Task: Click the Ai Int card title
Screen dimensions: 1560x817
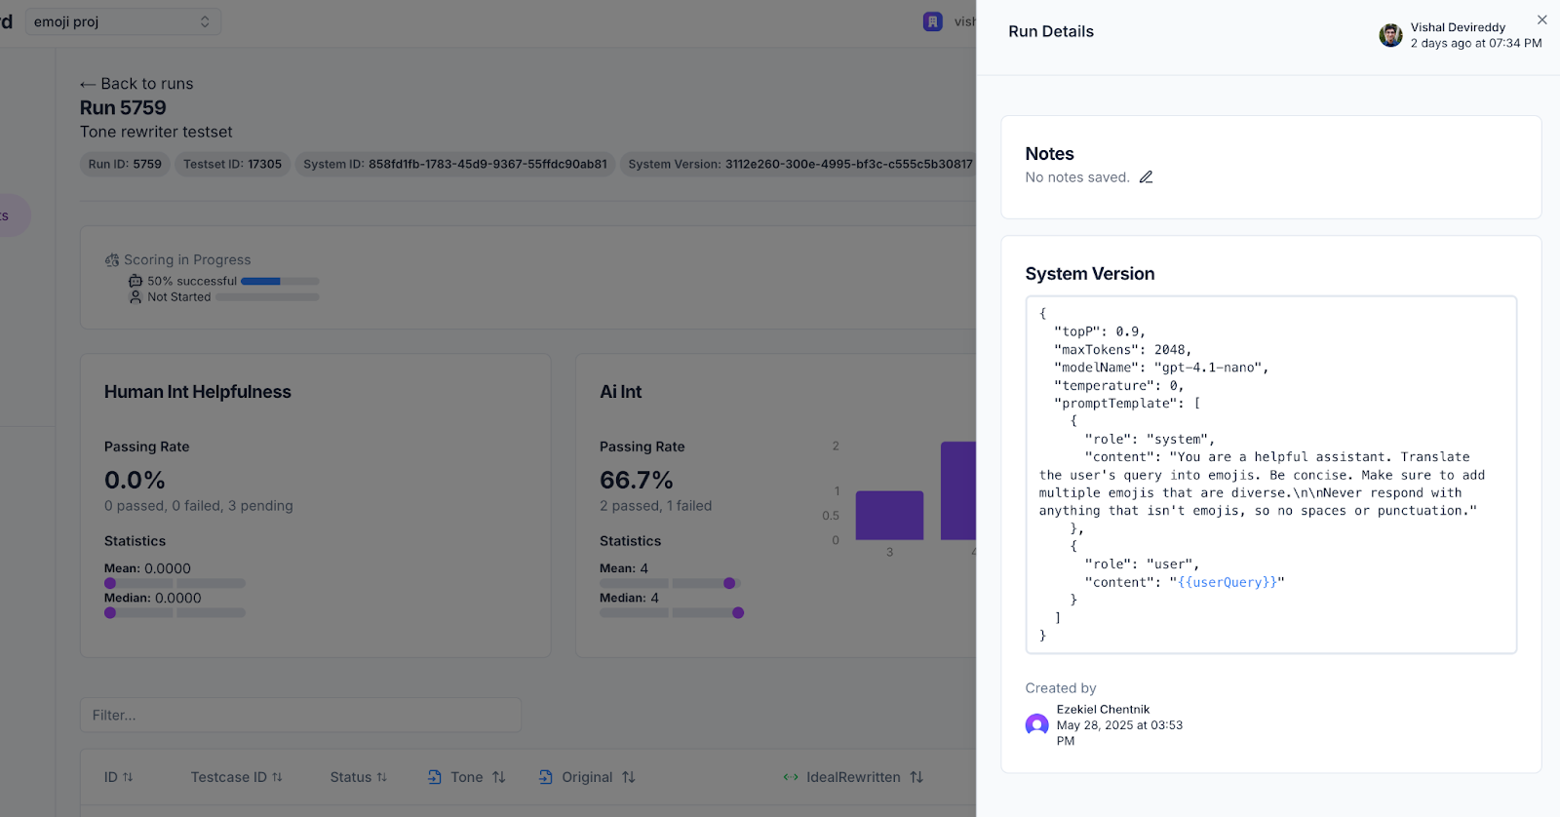Action: [621, 392]
